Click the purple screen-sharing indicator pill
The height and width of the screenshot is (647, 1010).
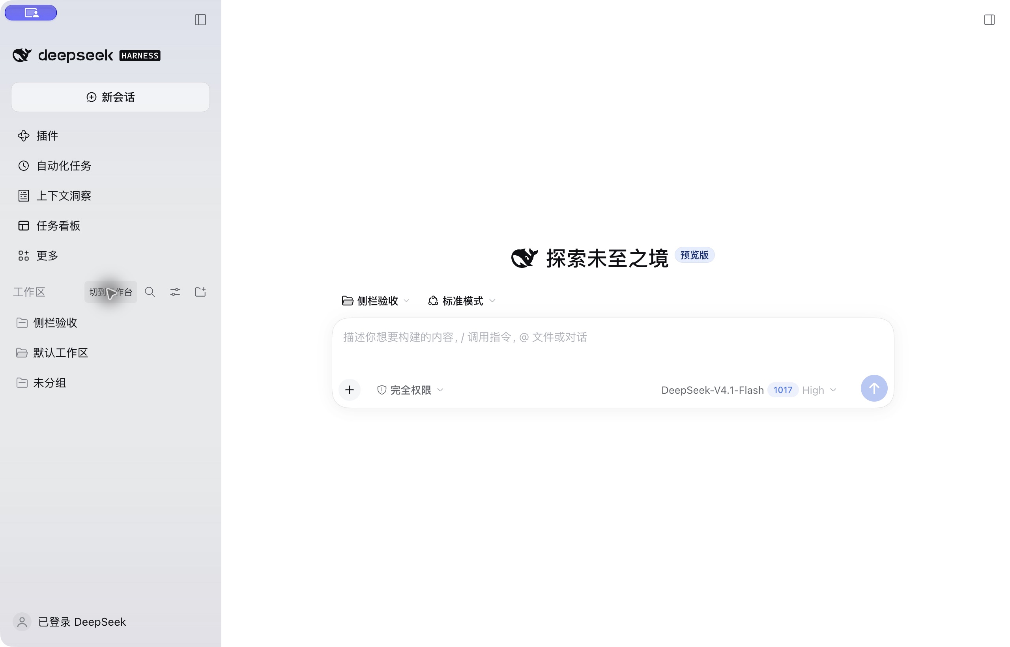point(31,13)
